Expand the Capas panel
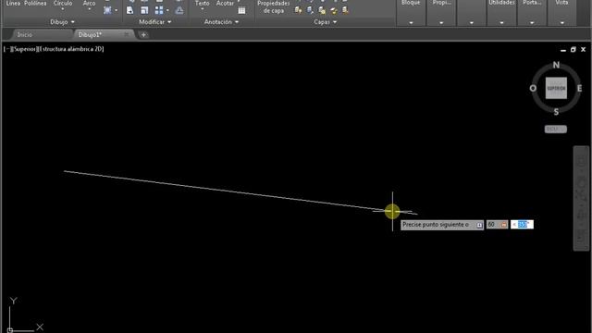The image size is (592, 333). pos(325,22)
